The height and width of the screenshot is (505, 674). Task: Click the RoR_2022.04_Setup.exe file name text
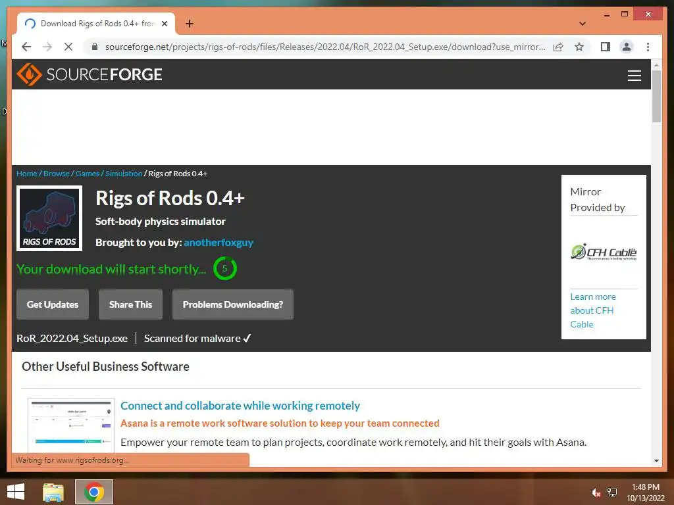[72, 339]
